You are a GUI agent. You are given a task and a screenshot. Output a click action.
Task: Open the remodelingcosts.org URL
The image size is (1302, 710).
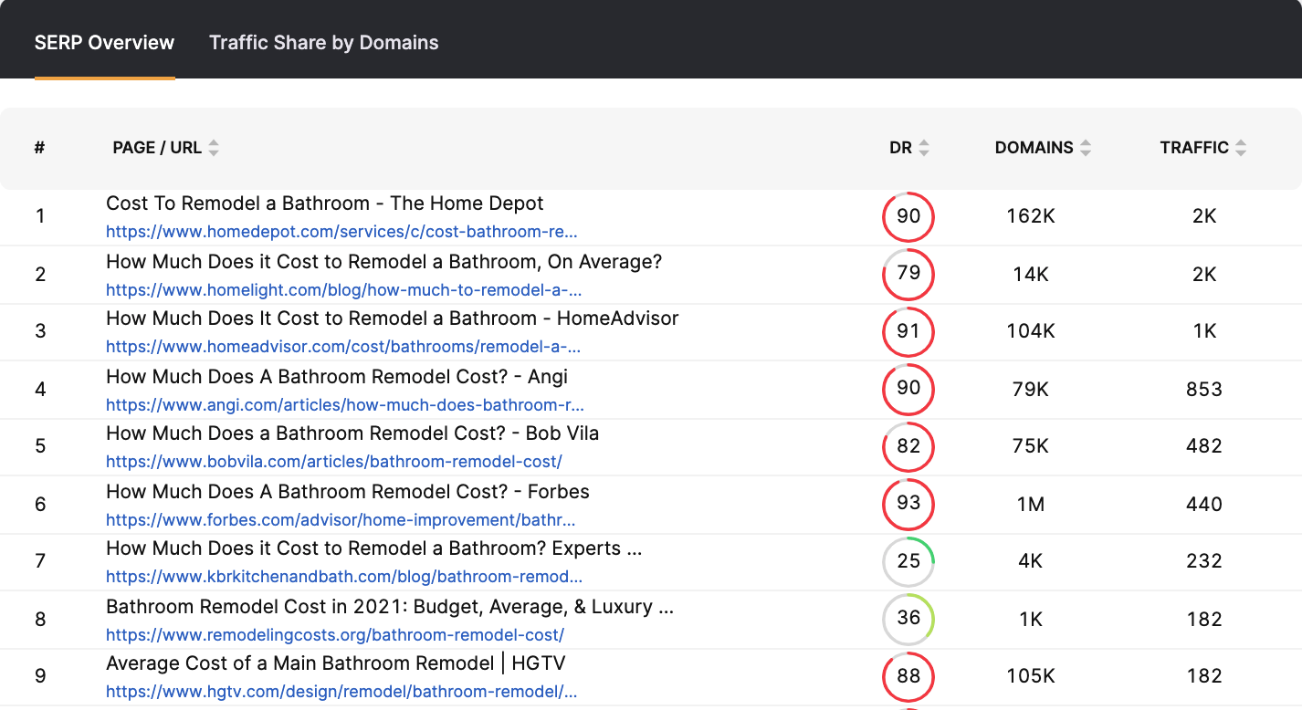click(335, 634)
